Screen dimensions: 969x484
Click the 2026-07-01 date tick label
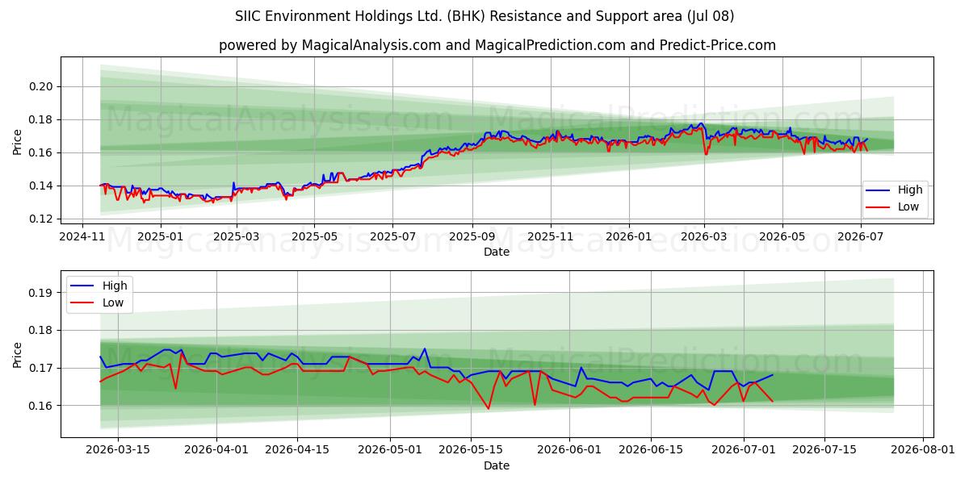[x=744, y=450]
